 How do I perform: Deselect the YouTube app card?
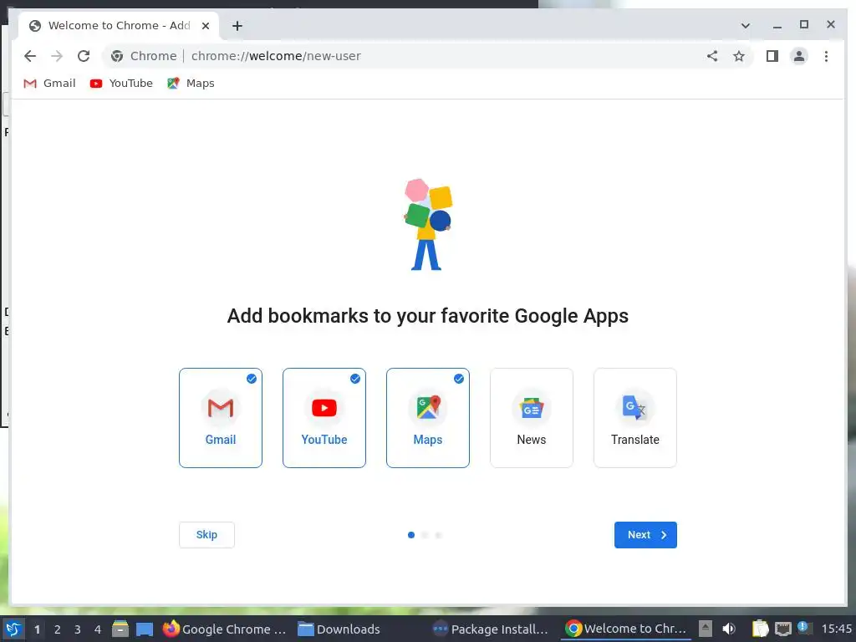click(324, 418)
